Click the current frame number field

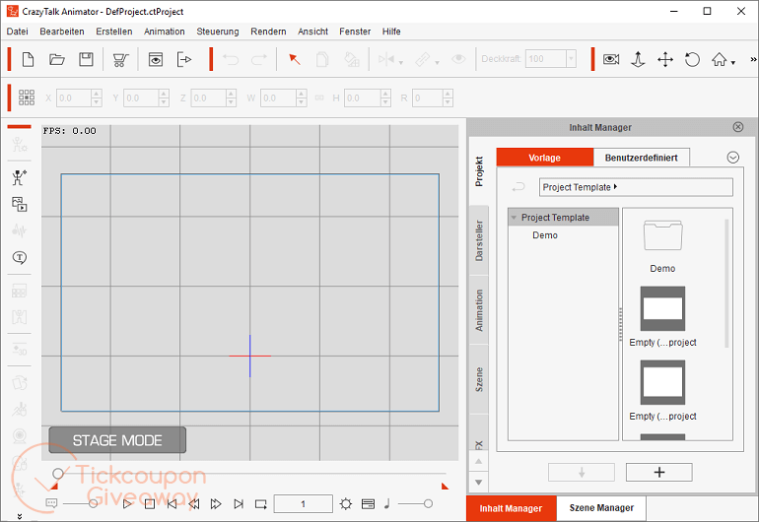coord(303,504)
